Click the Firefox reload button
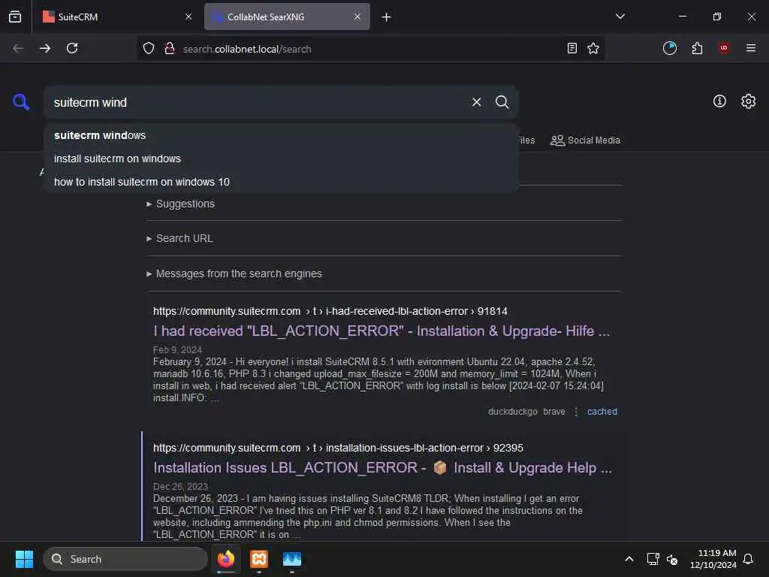The image size is (769, 577). pos(72,48)
